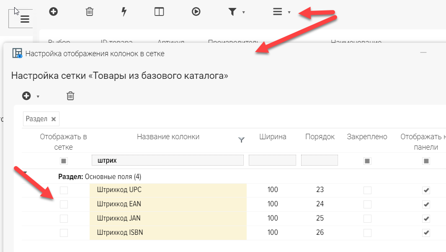This screenshot has height=252, width=446.
Task: Open the sidebar hamburger menu button
Action: (x=25, y=19)
